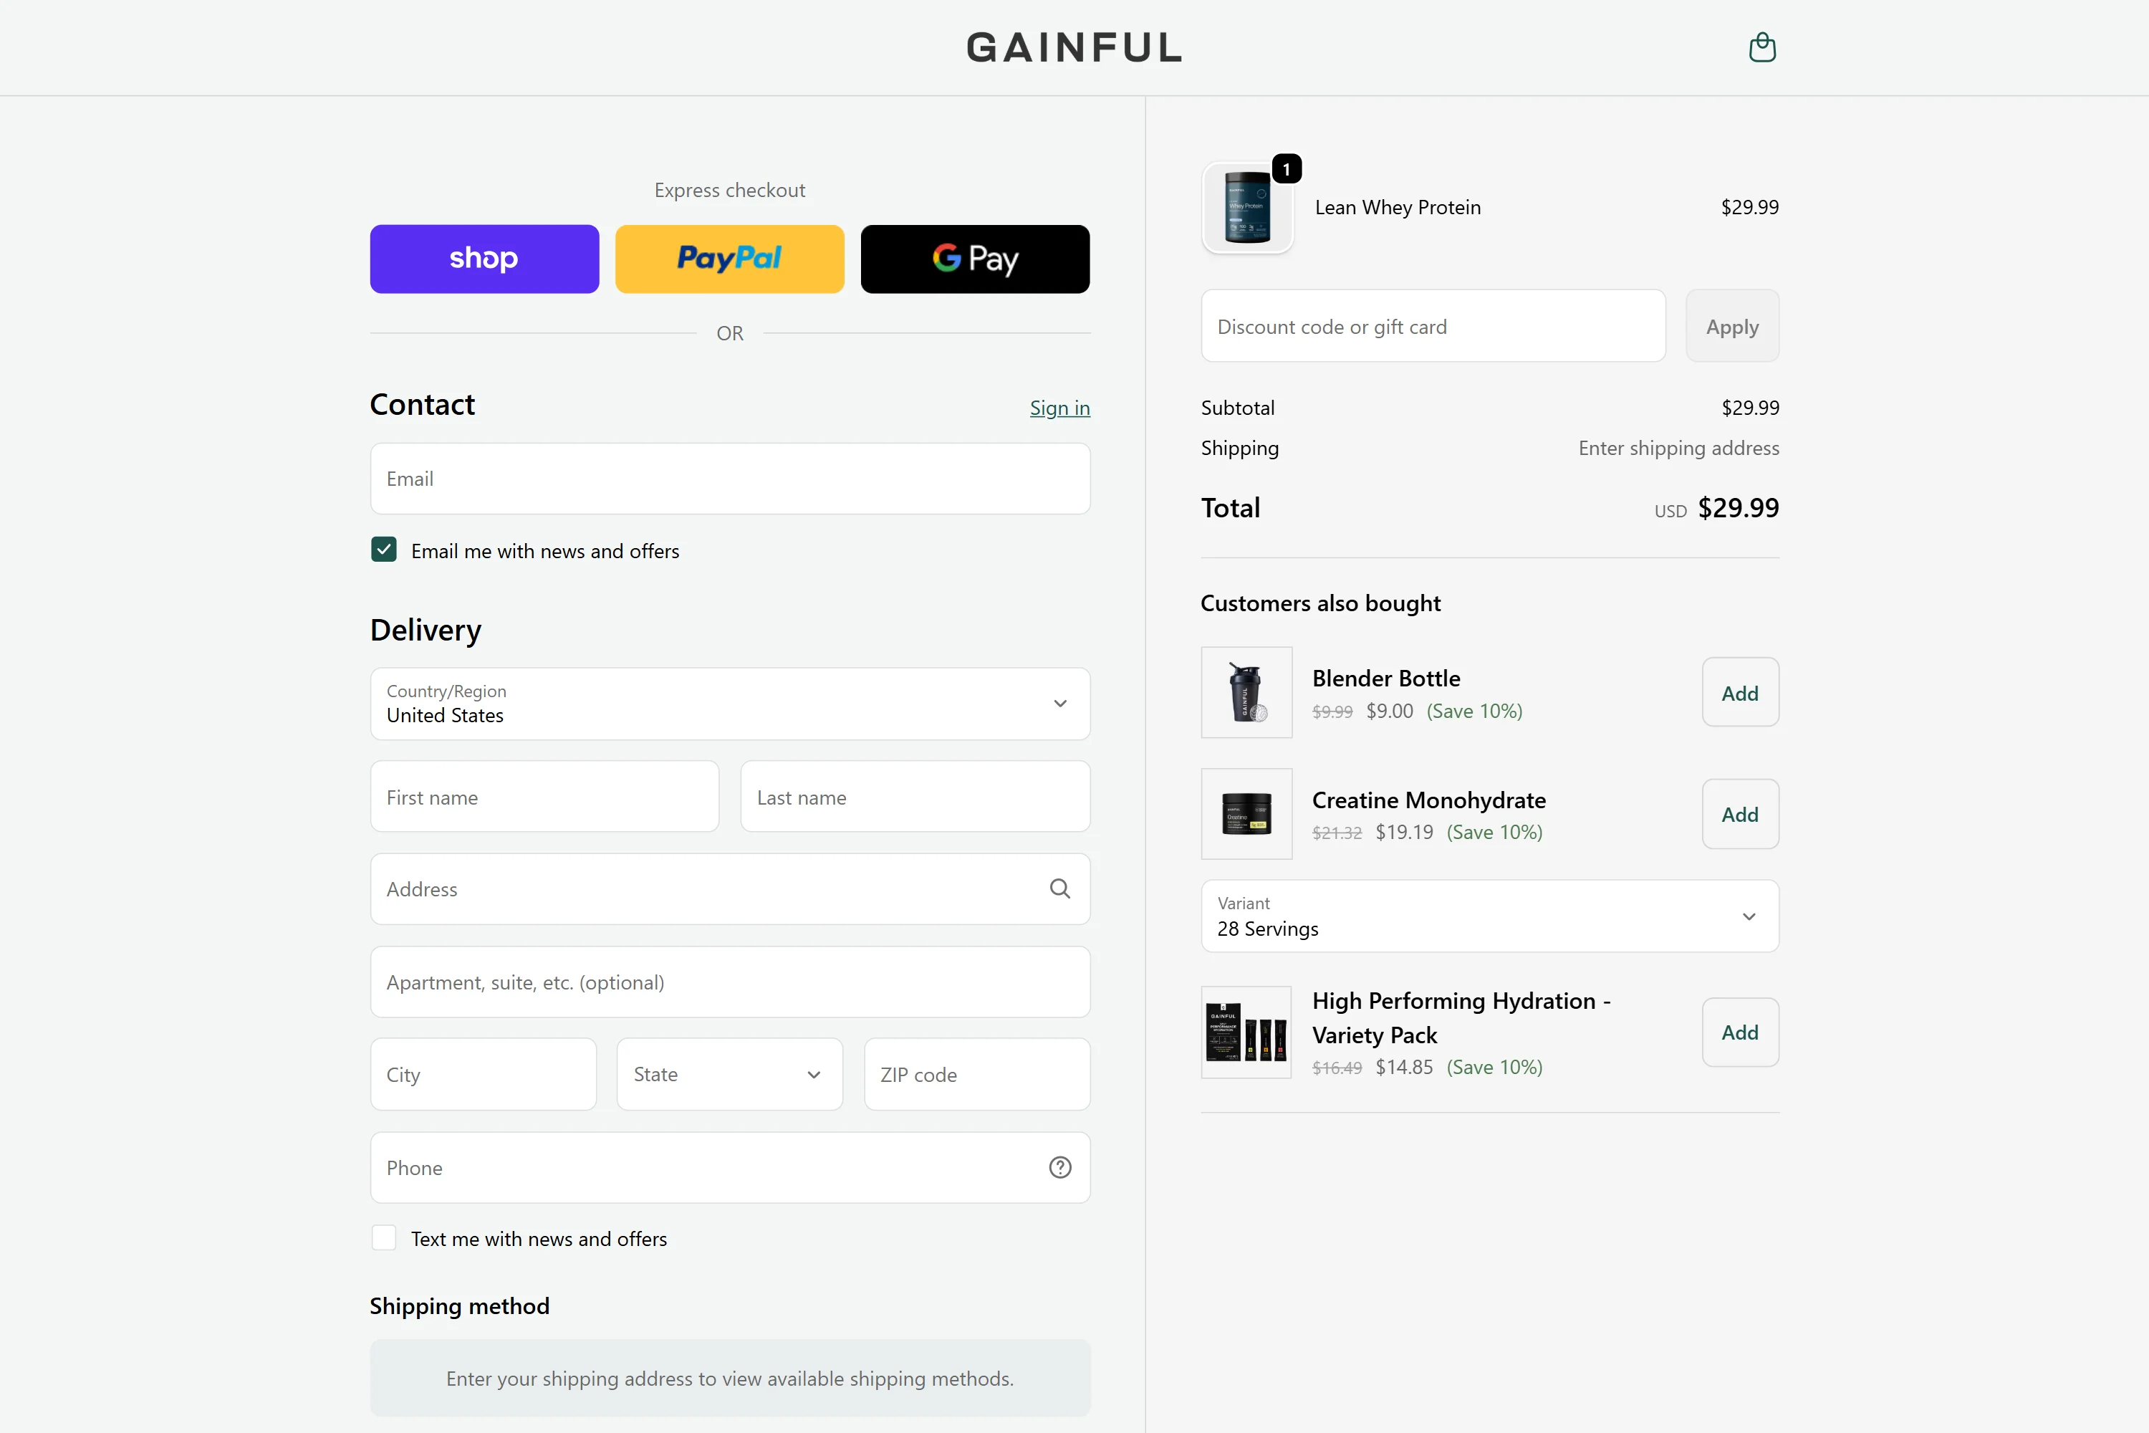
Task: Expand the State dropdown
Action: click(x=729, y=1075)
